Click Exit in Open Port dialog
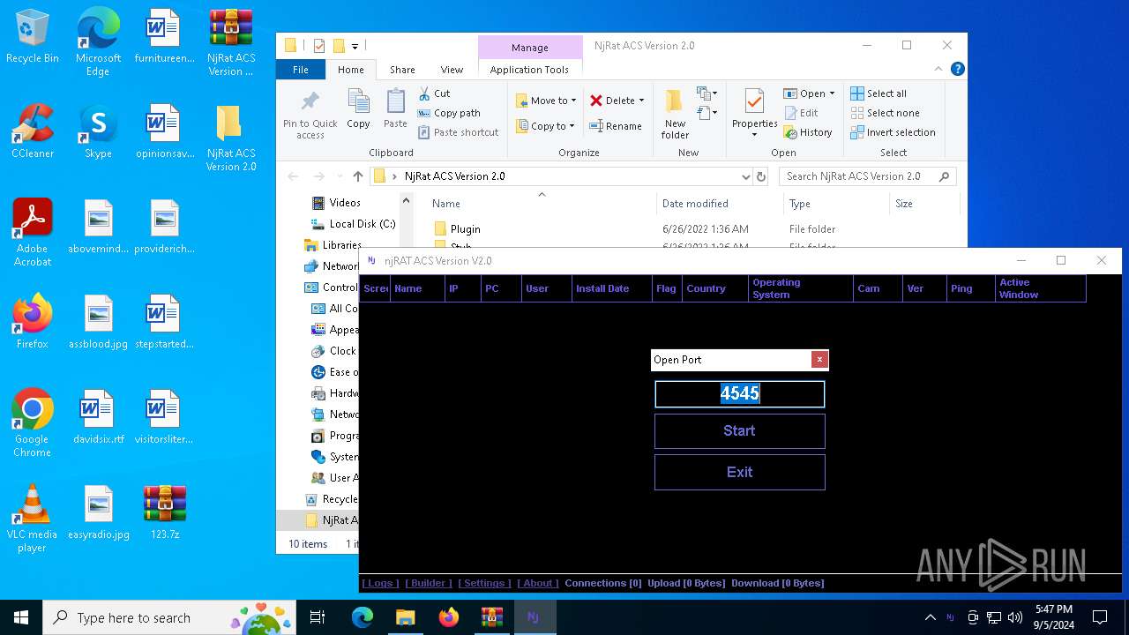 tap(739, 473)
